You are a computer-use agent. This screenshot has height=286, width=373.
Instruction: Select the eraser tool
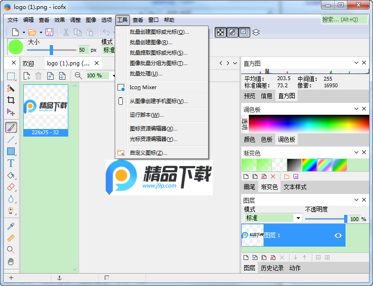(11, 187)
